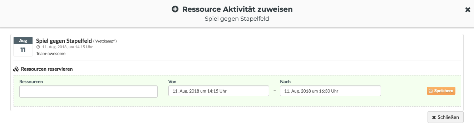The width and height of the screenshot is (474, 133).
Task: Close the dialog with the top-right X
Action: [468, 10]
